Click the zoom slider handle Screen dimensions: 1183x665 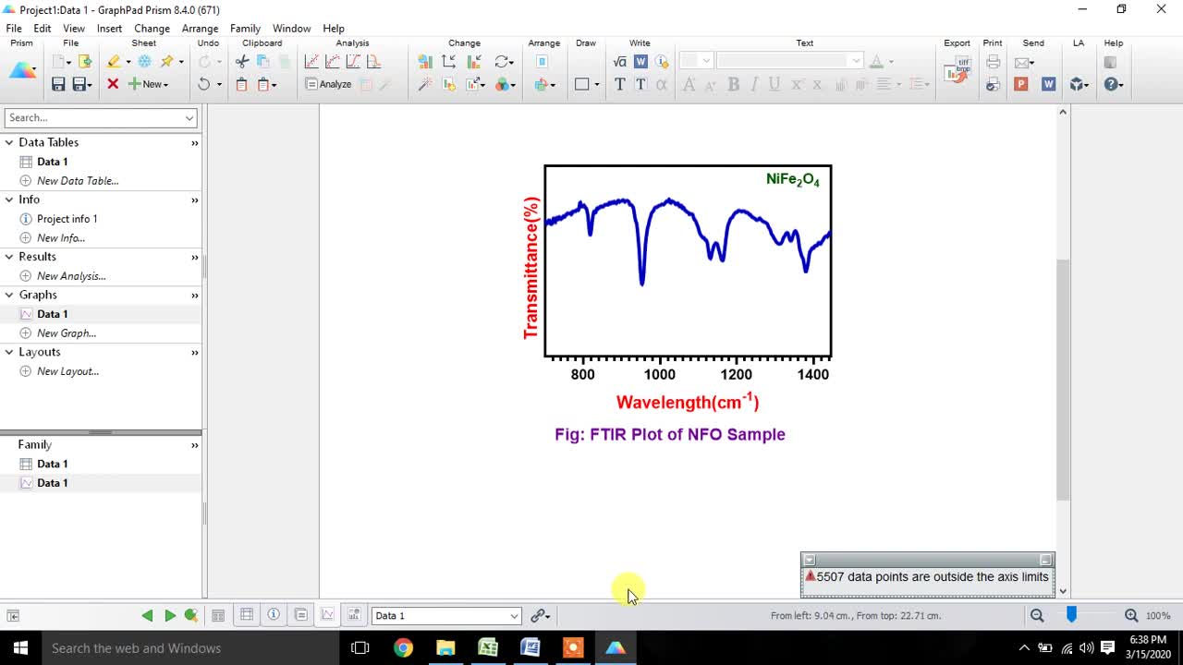point(1071,614)
